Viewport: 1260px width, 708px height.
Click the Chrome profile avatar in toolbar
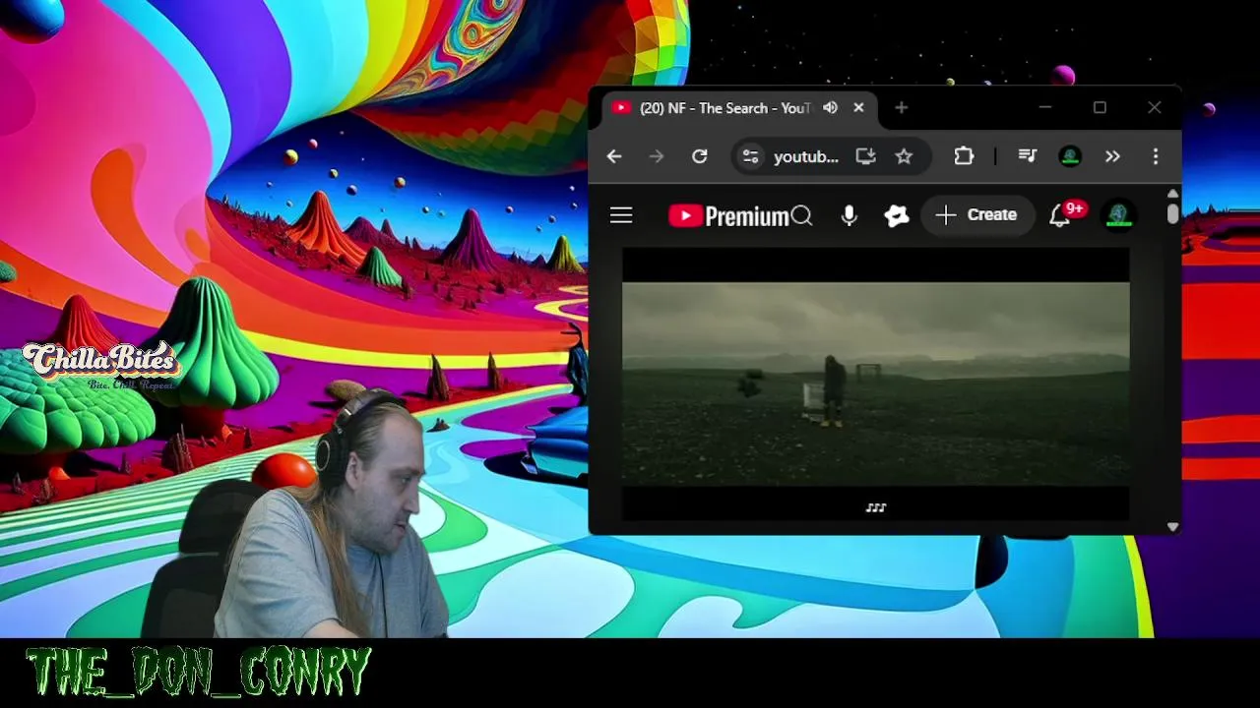(x=1070, y=156)
